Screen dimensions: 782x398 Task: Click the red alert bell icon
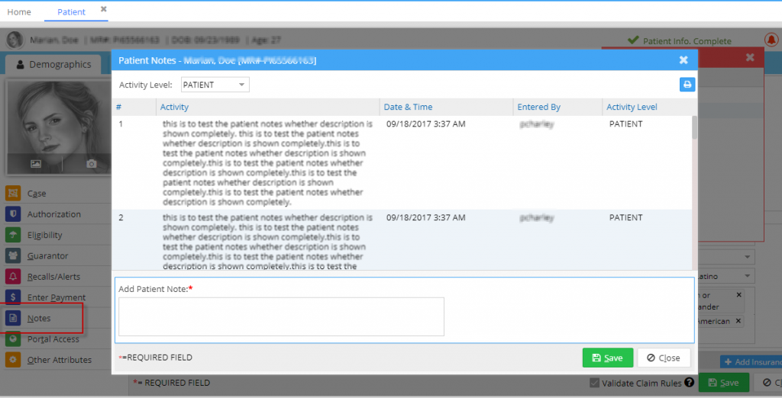coord(771,40)
